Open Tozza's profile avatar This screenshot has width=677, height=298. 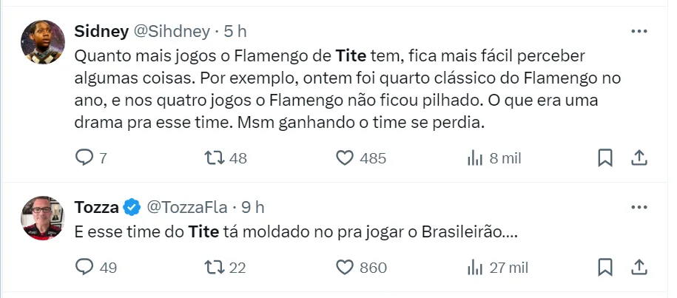pos(39,217)
